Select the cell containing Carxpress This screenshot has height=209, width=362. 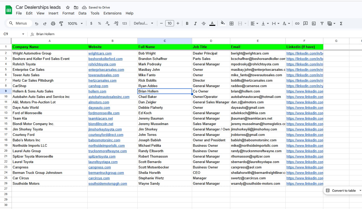click(50, 167)
